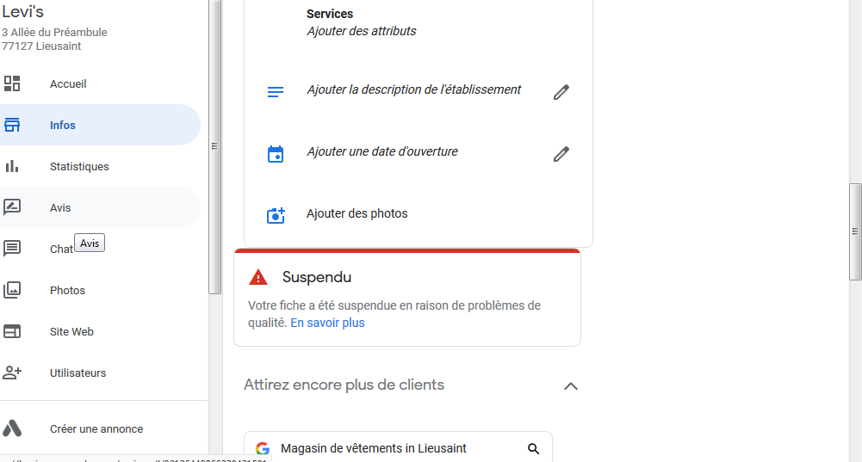Click the Site Web layout icon
The height and width of the screenshot is (462, 862).
12,331
